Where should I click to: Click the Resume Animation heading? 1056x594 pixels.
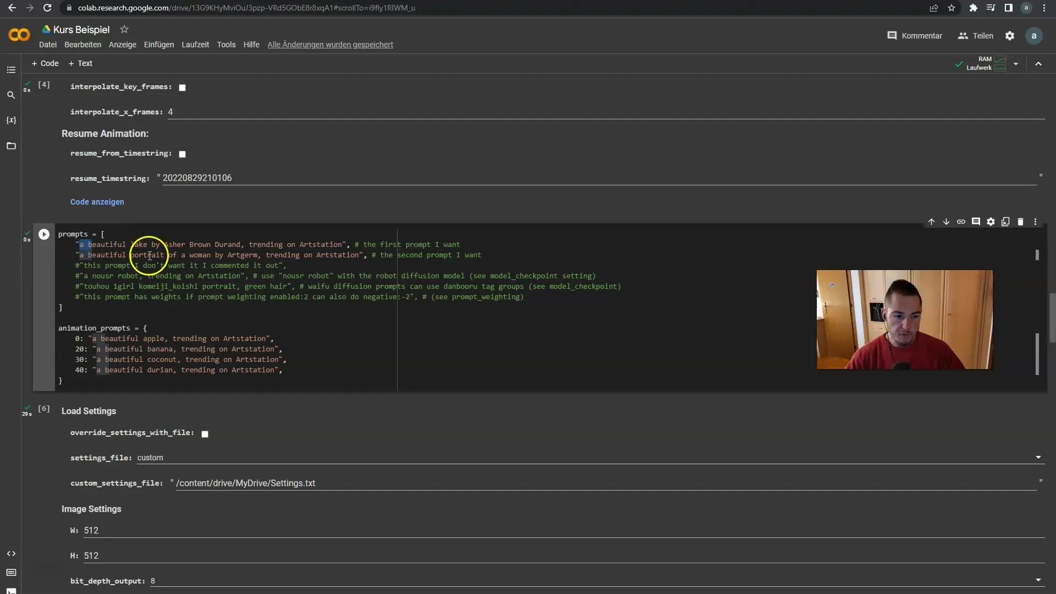click(x=105, y=134)
